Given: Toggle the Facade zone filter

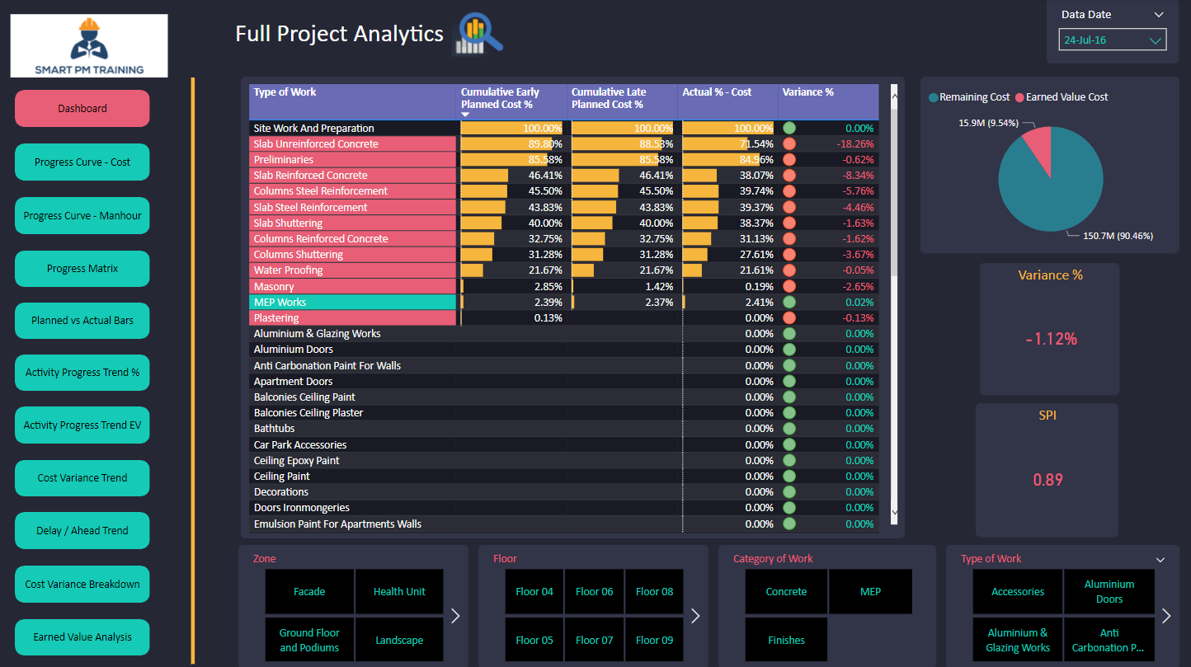Looking at the screenshot, I should click(309, 591).
